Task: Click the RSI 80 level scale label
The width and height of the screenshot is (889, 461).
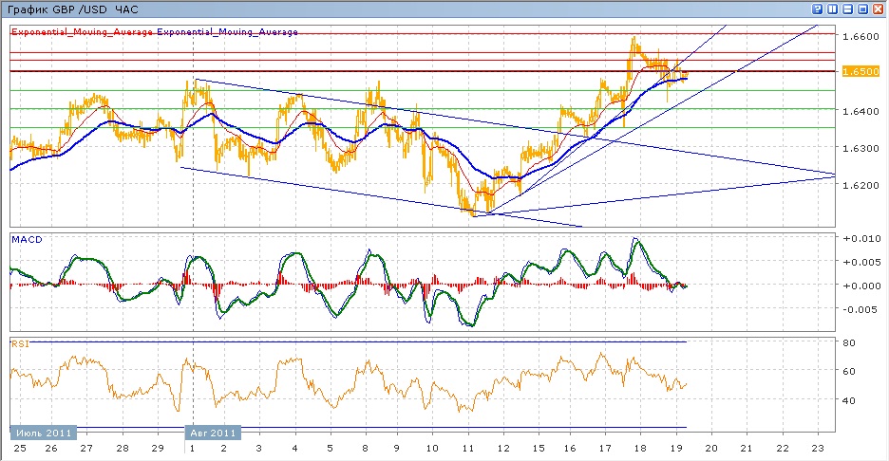Action: (849, 342)
